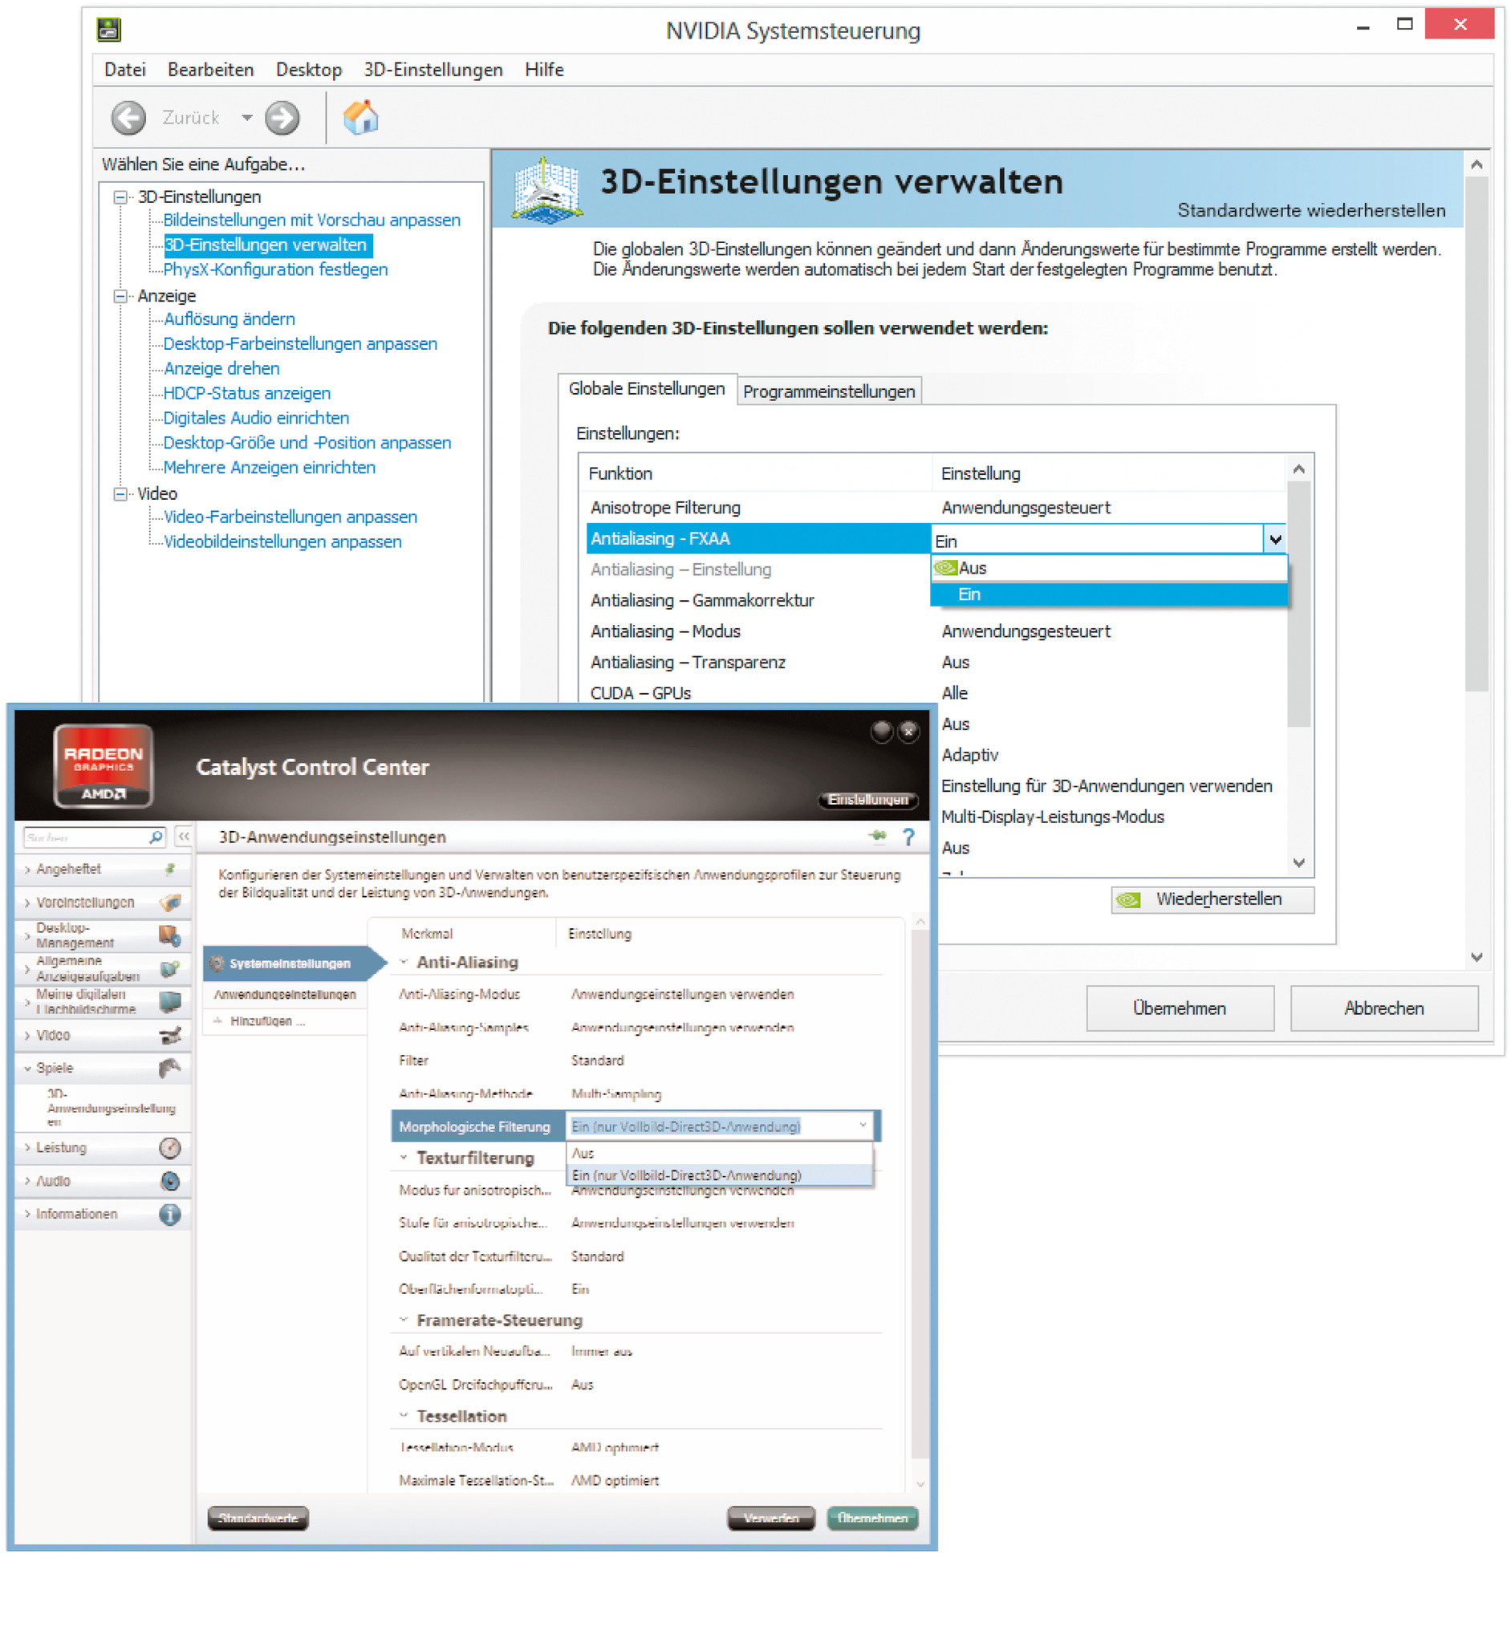
Task: Click Hinzufügen … in Catalyst profile list
Action: (x=266, y=1021)
